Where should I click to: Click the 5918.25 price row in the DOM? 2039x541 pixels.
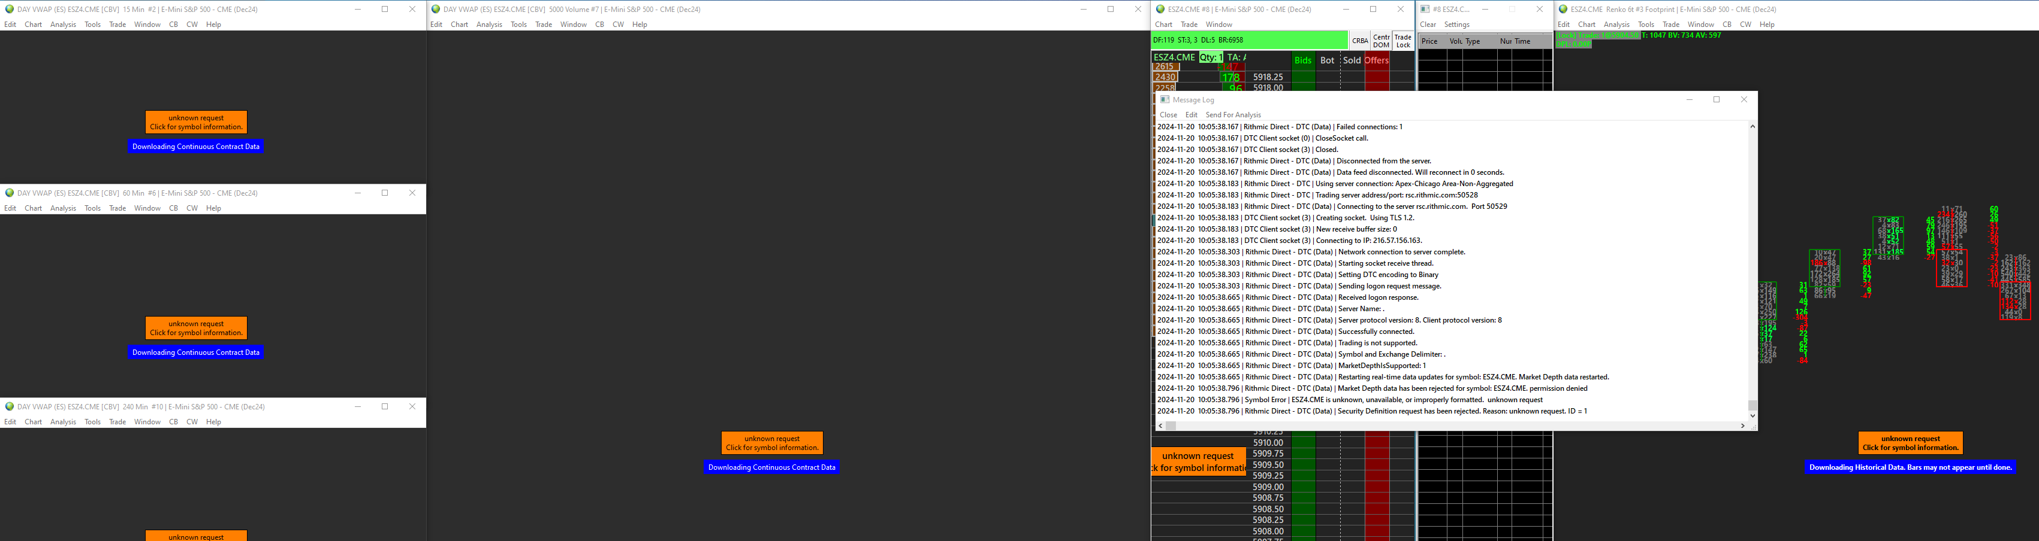[1268, 77]
